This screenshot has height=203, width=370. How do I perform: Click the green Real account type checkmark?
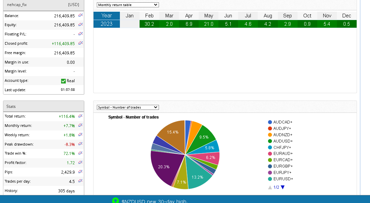63,81
